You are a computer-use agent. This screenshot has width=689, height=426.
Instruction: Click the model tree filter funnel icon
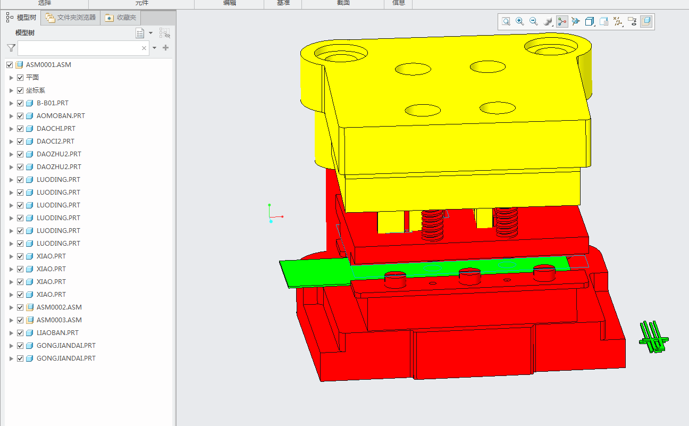(11, 48)
